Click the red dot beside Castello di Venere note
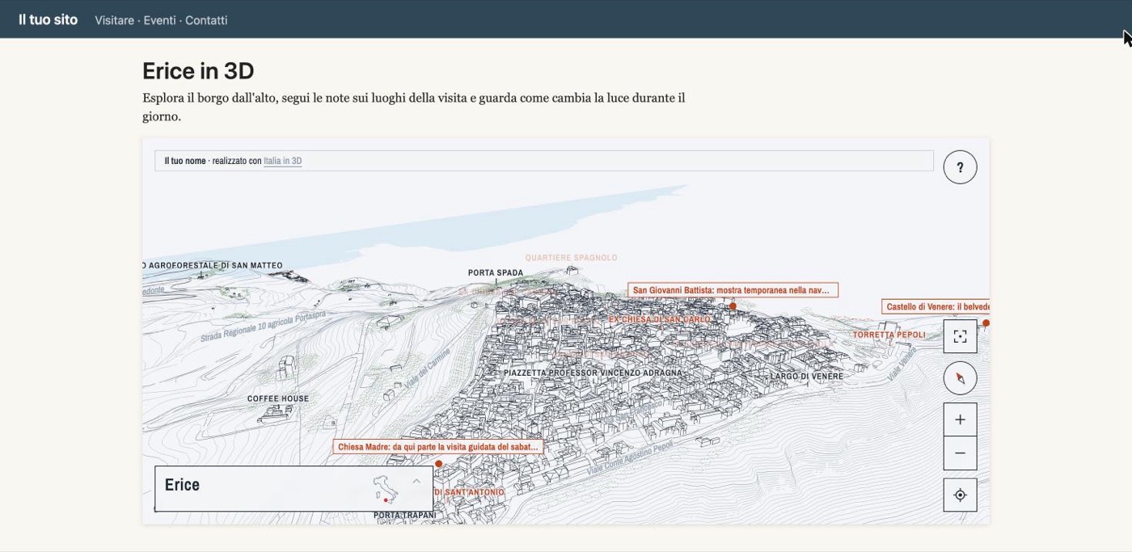1132x552 pixels. point(986,323)
